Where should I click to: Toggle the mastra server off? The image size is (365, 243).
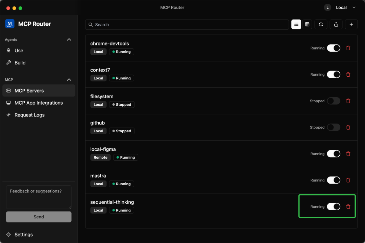334,180
